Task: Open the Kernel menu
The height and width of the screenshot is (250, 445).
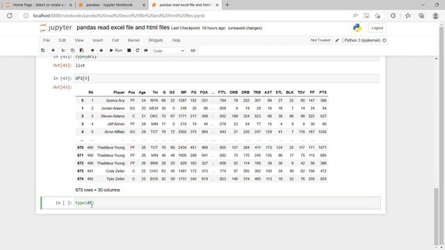Action: point(133,40)
